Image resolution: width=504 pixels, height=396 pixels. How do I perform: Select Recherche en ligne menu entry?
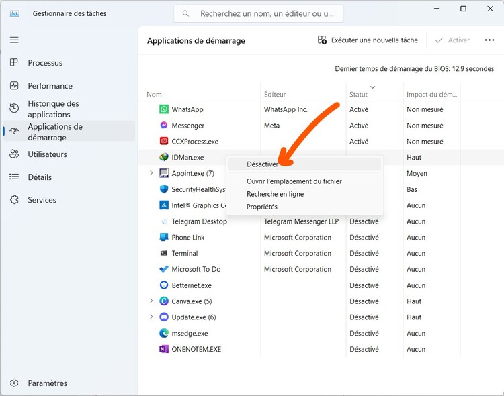click(275, 194)
